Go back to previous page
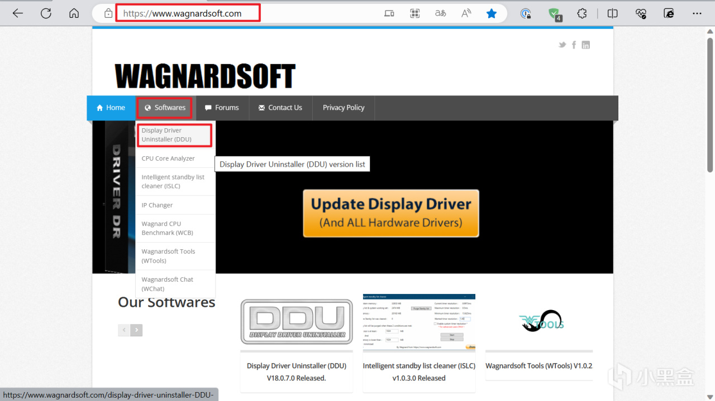The width and height of the screenshot is (715, 401). pyautogui.click(x=18, y=13)
